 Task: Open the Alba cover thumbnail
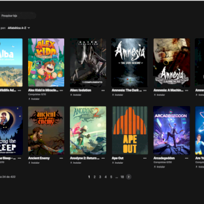[11, 63]
